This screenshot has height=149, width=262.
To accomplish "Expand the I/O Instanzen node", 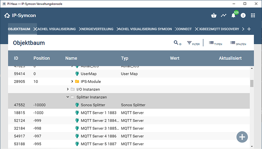I will pyautogui.click(x=68, y=89).
